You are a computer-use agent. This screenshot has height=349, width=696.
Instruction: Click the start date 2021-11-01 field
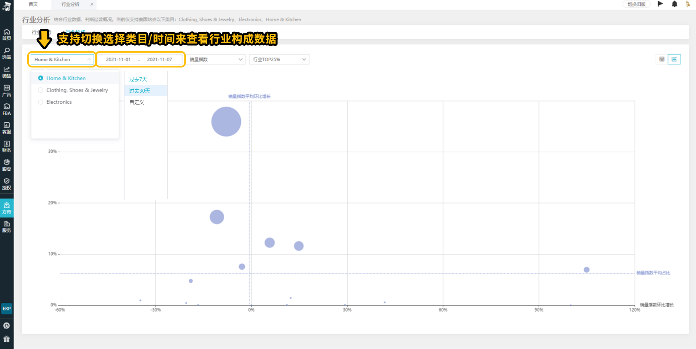(x=118, y=59)
